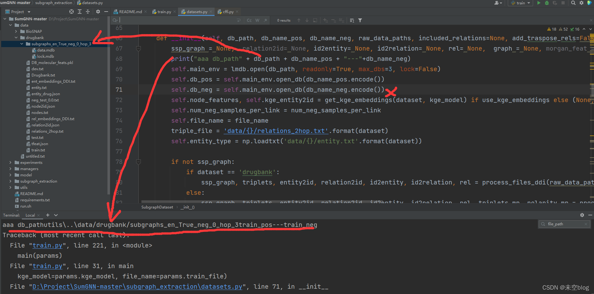Image resolution: width=594 pixels, height=294 pixels.
Task: Open the Settings gear in the top toolbar
Action: pyautogui.click(x=581, y=3)
